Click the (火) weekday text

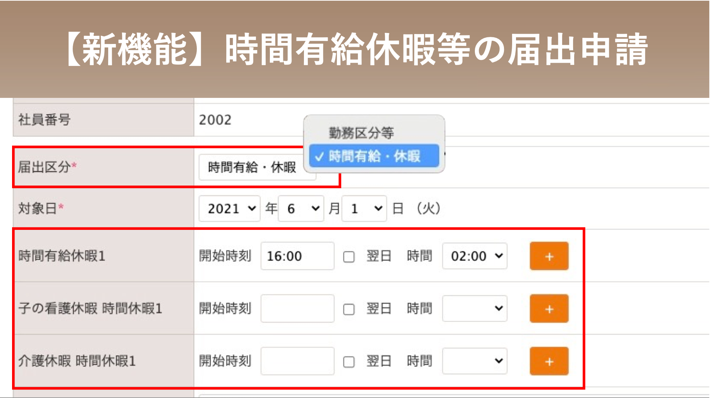pos(428,208)
